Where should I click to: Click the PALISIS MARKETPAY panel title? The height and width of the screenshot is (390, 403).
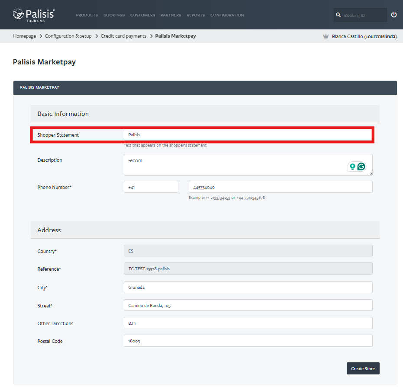point(39,87)
